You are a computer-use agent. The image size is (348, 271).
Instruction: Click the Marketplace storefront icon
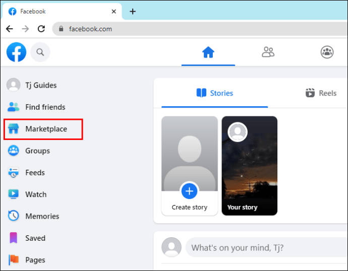[x=13, y=129]
